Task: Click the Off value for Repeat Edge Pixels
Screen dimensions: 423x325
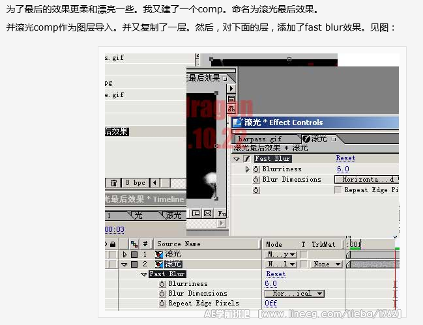Action: tap(270, 304)
